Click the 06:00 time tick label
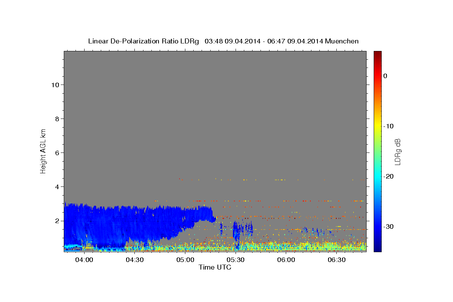 point(286,260)
